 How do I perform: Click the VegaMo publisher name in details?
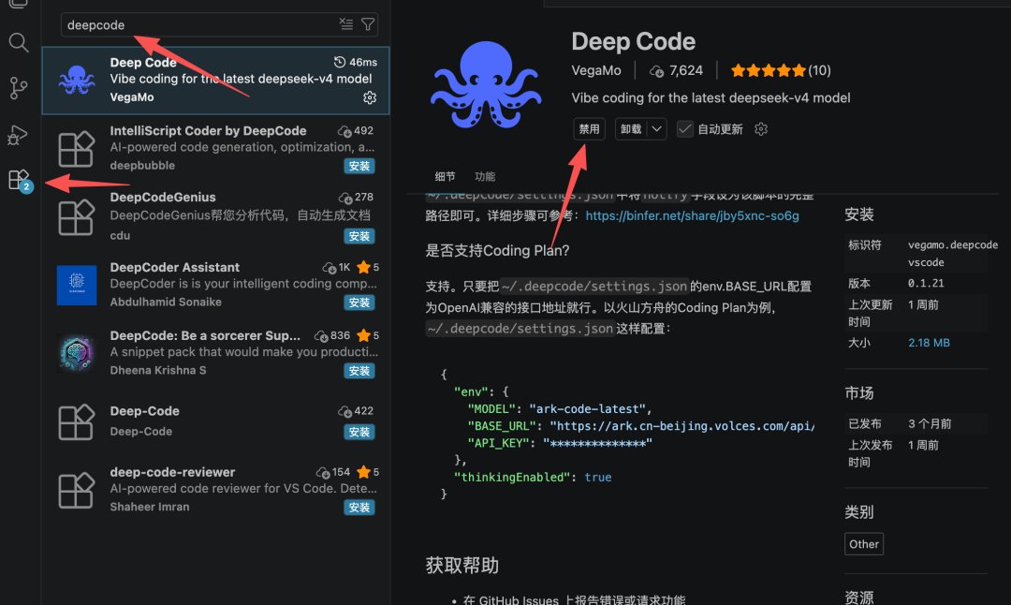coord(596,70)
